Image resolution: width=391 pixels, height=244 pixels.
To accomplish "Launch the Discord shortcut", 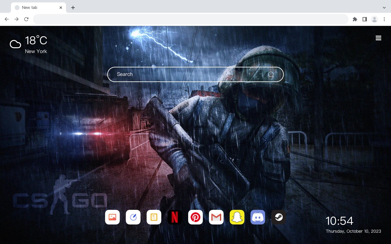I will point(258,217).
